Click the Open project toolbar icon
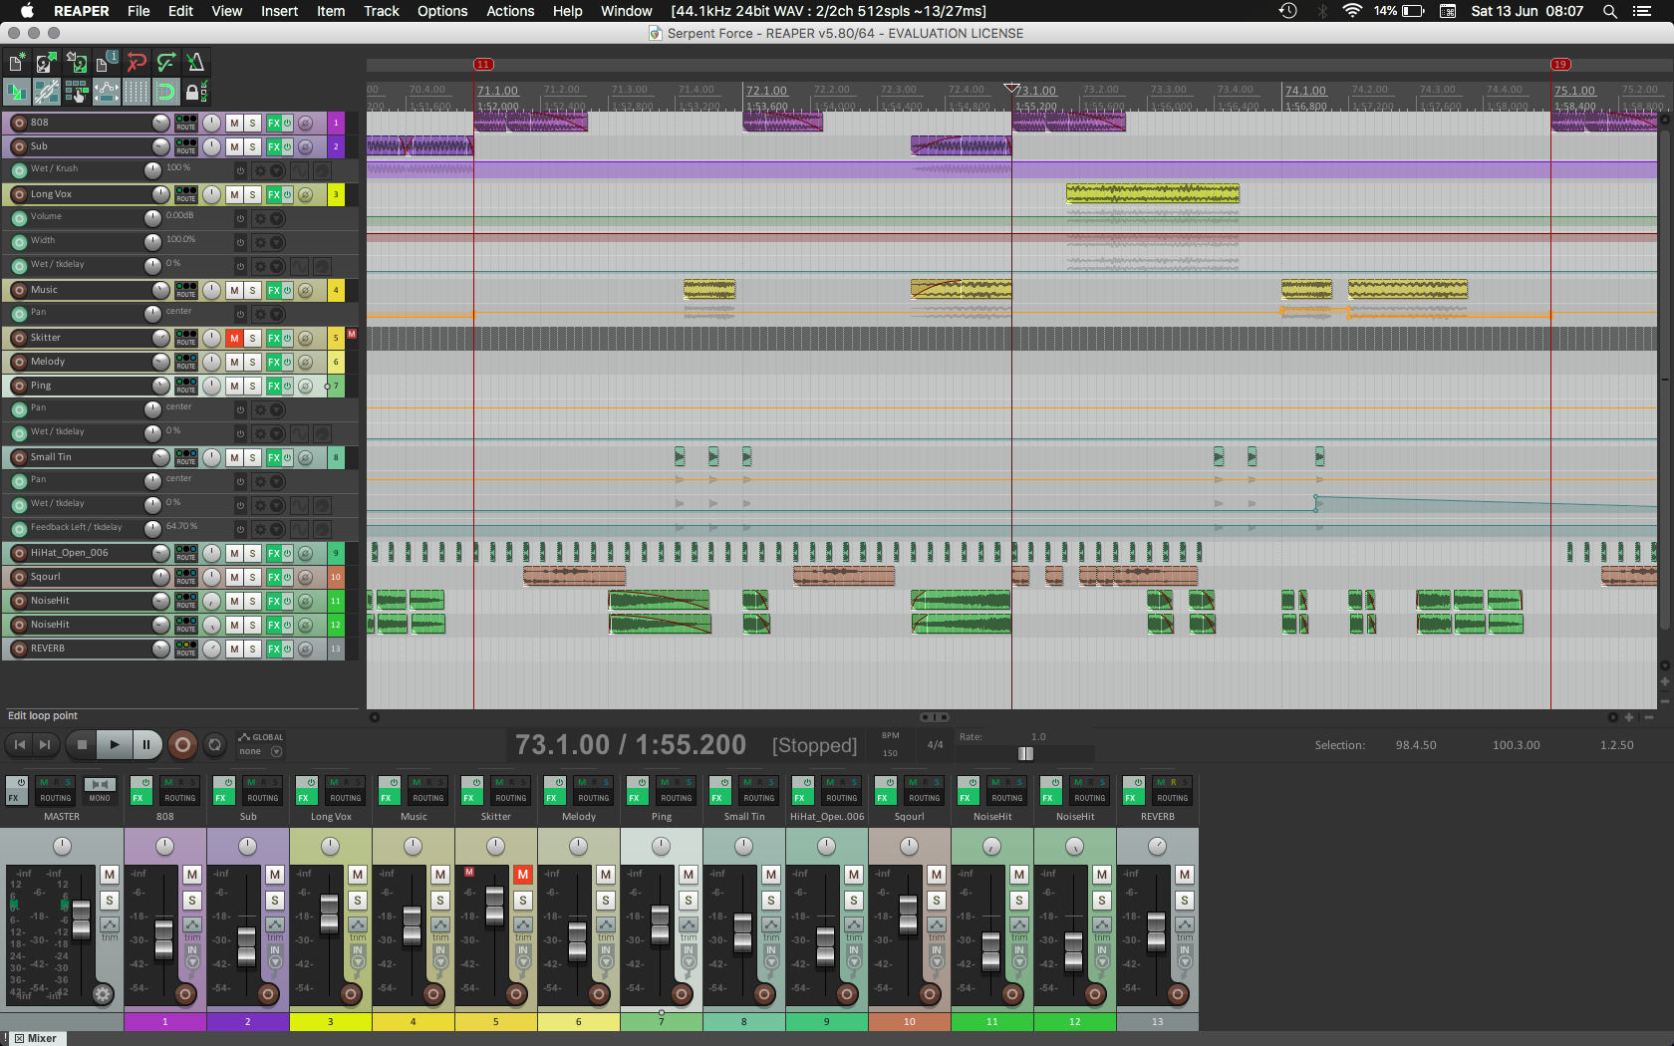 click(46, 63)
